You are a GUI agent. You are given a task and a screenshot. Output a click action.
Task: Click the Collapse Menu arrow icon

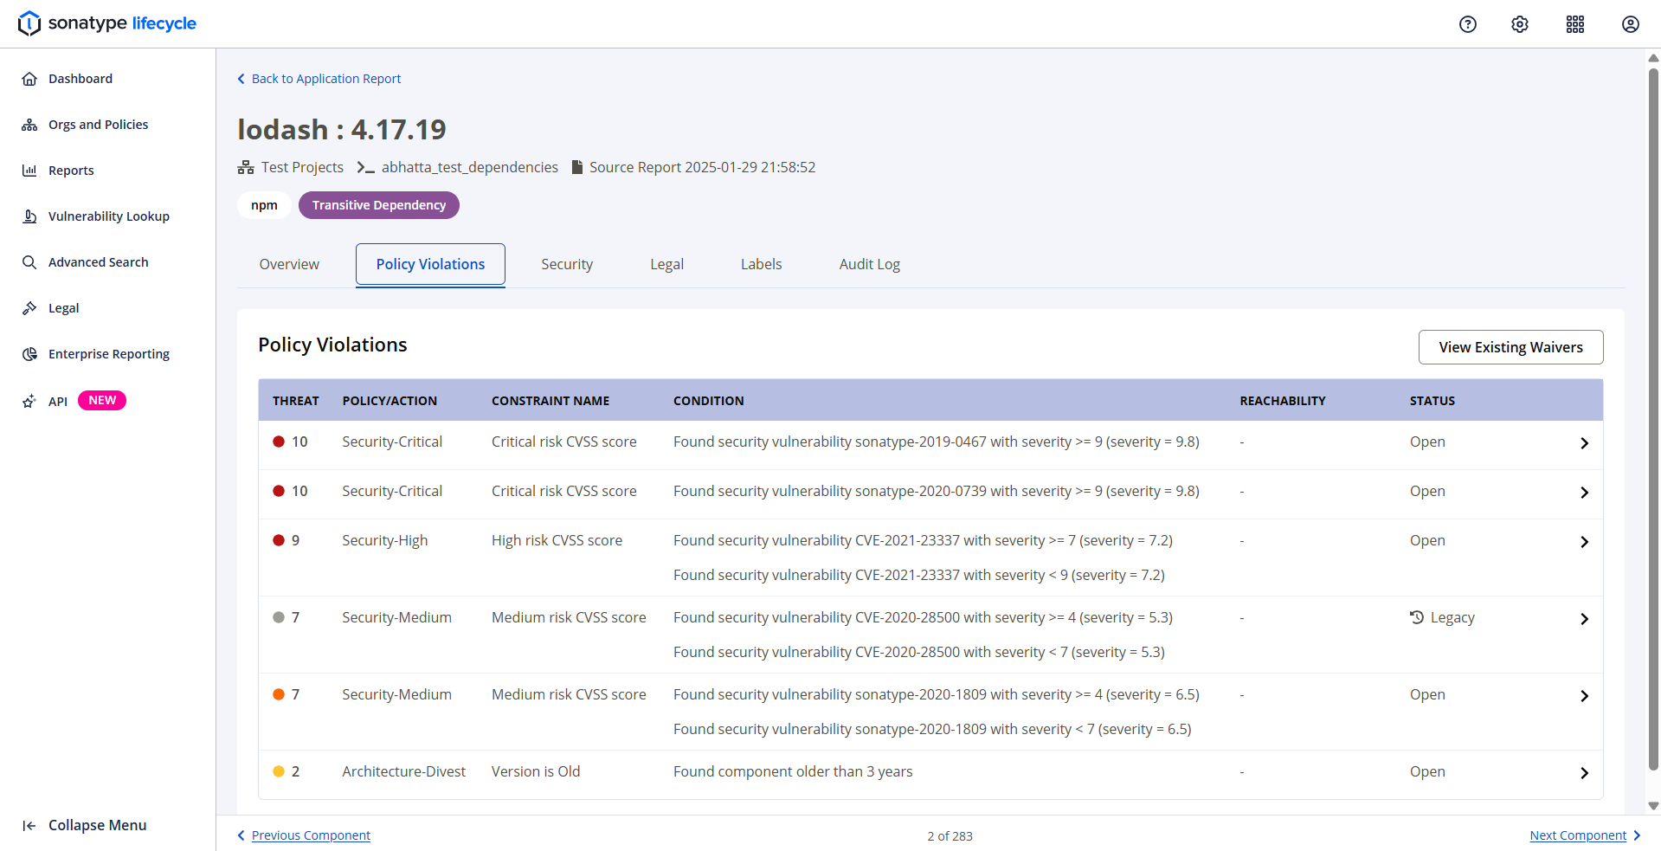pyautogui.click(x=29, y=826)
